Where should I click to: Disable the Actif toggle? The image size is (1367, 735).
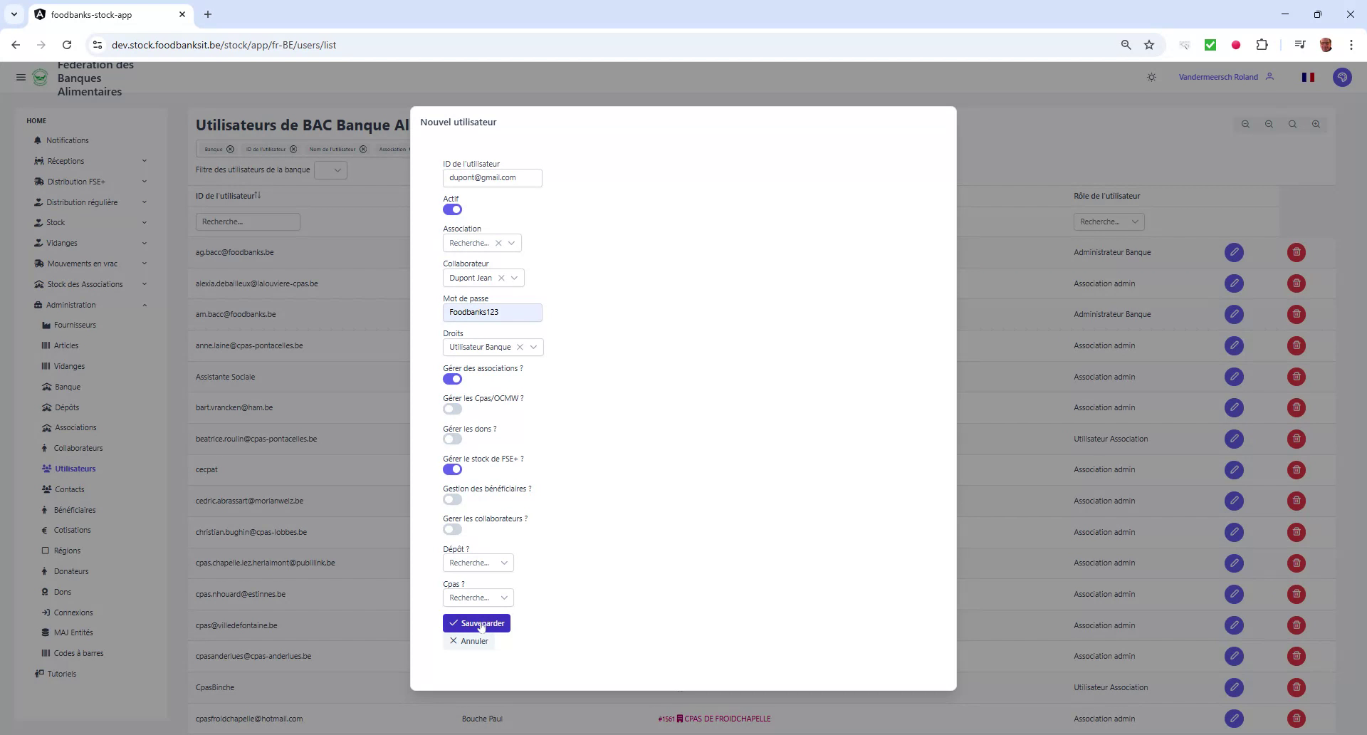452,209
